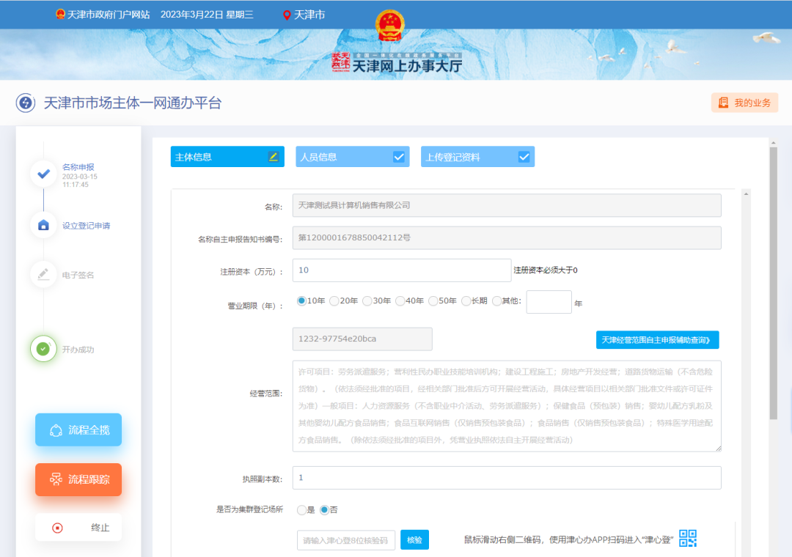Click the icon inside 流程全揽 button

pyautogui.click(x=56, y=430)
